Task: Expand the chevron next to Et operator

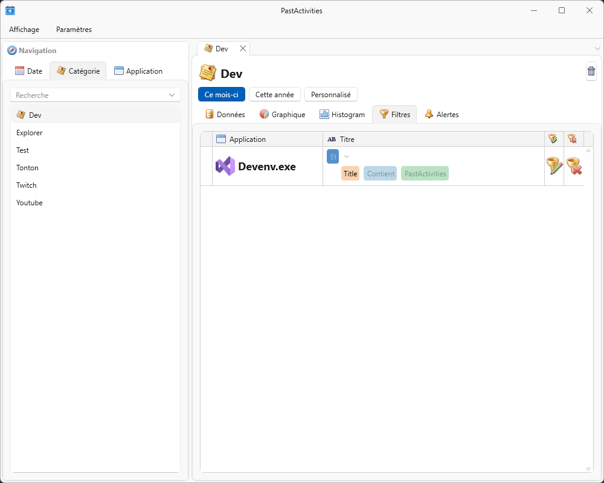Action: point(347,157)
